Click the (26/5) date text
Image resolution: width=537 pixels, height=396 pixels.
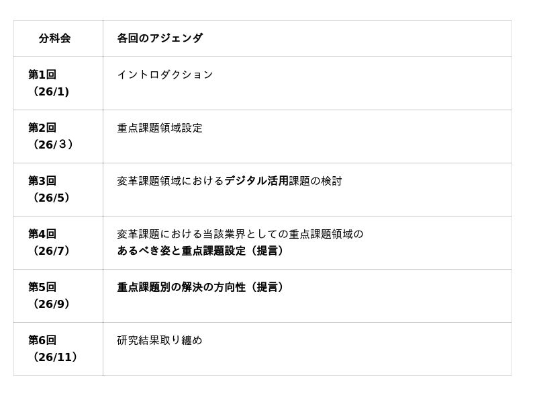(x=51, y=198)
